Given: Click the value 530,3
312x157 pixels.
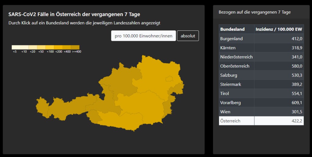Looking at the screenshot, I should (x=297, y=75).
